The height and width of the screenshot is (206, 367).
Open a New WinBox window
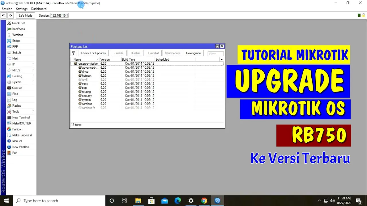20,147
